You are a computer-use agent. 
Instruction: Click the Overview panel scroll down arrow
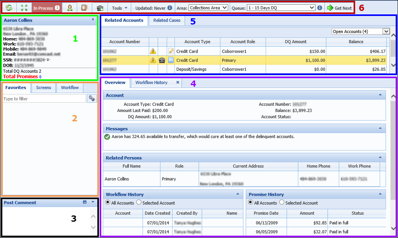coord(393,228)
